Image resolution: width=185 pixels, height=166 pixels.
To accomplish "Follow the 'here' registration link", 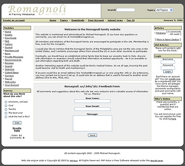I will [173, 119].
